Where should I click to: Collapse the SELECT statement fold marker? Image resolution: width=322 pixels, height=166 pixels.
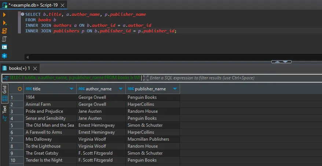23,14
